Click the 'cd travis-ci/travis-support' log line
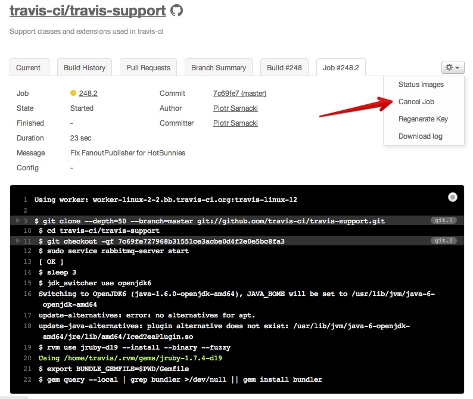Screen dimensions: 473x399 pyautogui.click(x=99, y=230)
